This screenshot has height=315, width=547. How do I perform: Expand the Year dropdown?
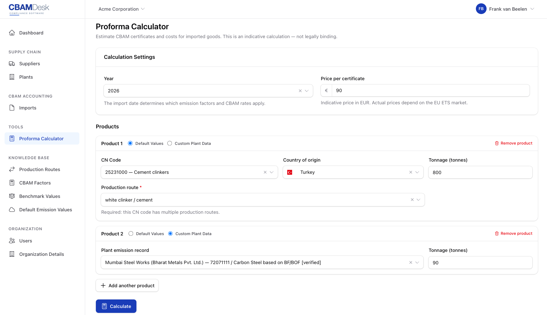coord(307,91)
